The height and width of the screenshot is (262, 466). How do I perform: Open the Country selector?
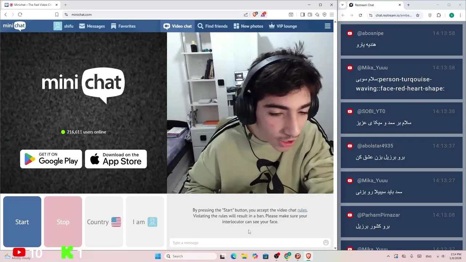[104, 222]
